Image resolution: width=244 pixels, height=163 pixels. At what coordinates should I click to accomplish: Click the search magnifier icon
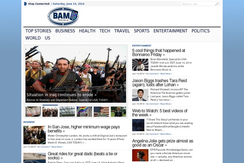[x=217, y=4]
